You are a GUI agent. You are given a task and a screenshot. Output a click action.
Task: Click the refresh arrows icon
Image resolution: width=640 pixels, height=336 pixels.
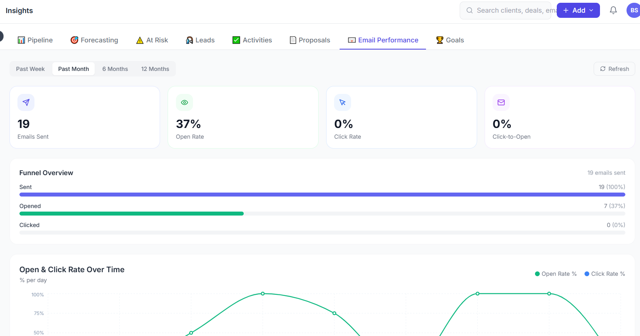tap(603, 69)
